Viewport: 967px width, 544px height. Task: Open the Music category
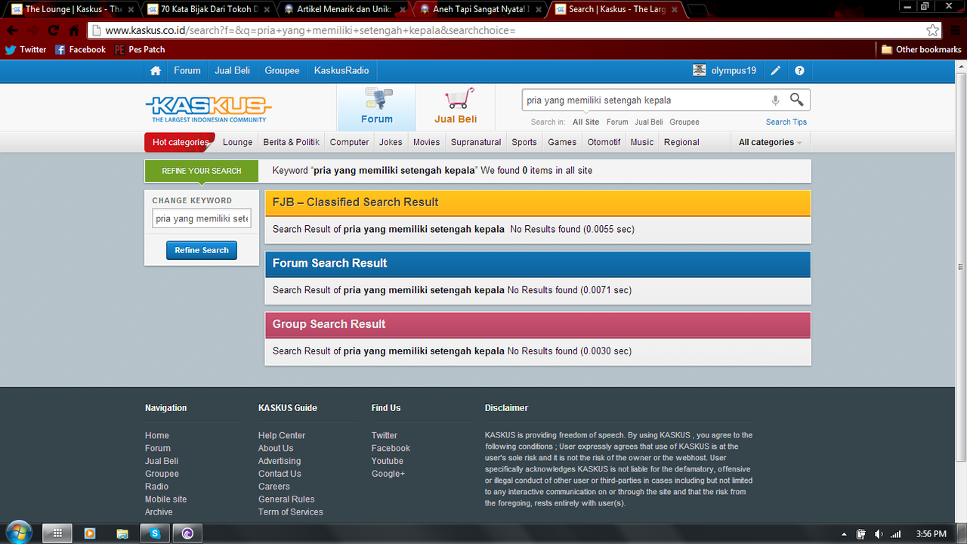(642, 142)
